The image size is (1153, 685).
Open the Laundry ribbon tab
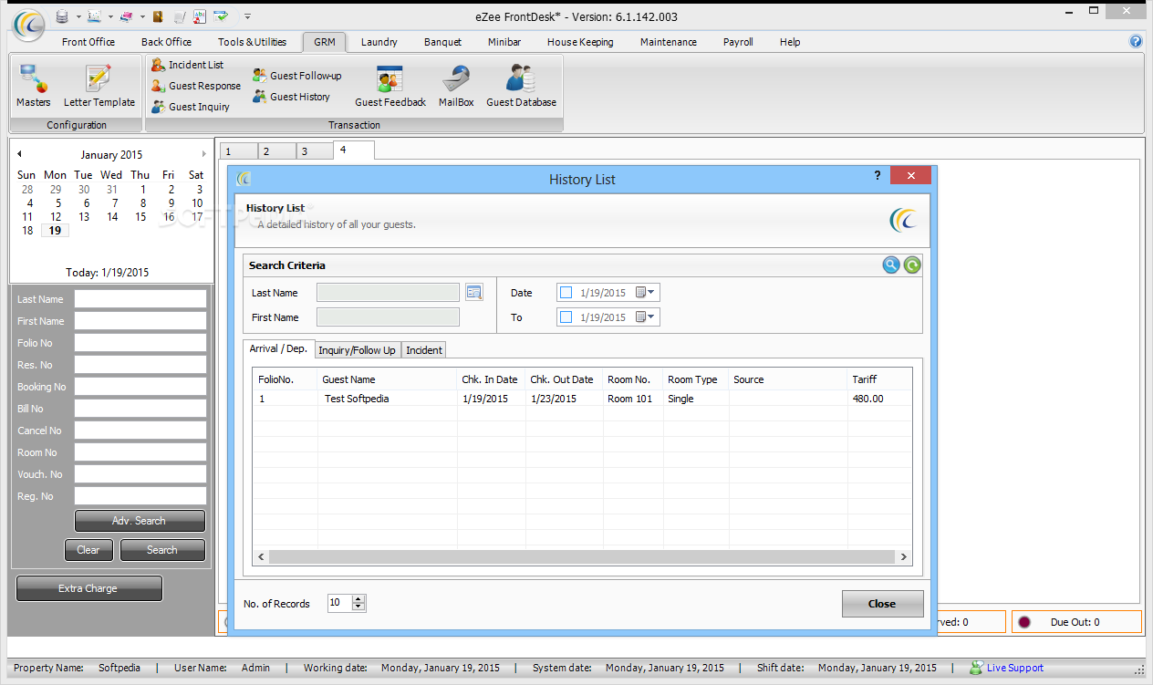point(379,42)
